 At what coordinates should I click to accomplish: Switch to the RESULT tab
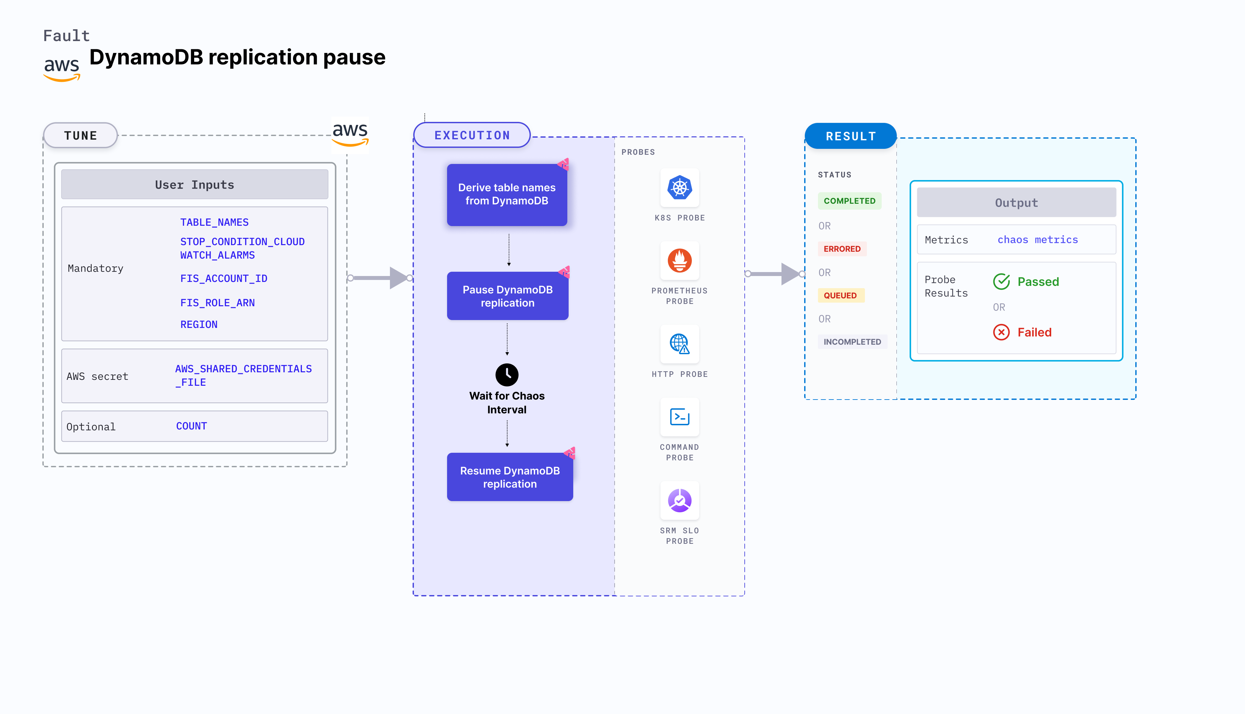click(850, 136)
